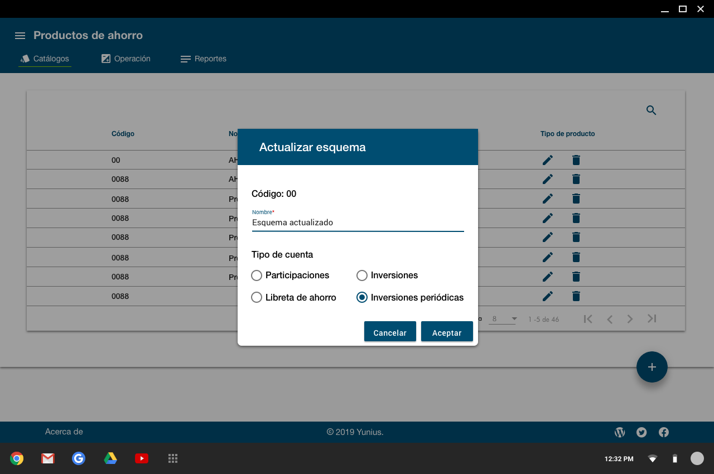Open the hamburger navigation menu

pyautogui.click(x=20, y=36)
